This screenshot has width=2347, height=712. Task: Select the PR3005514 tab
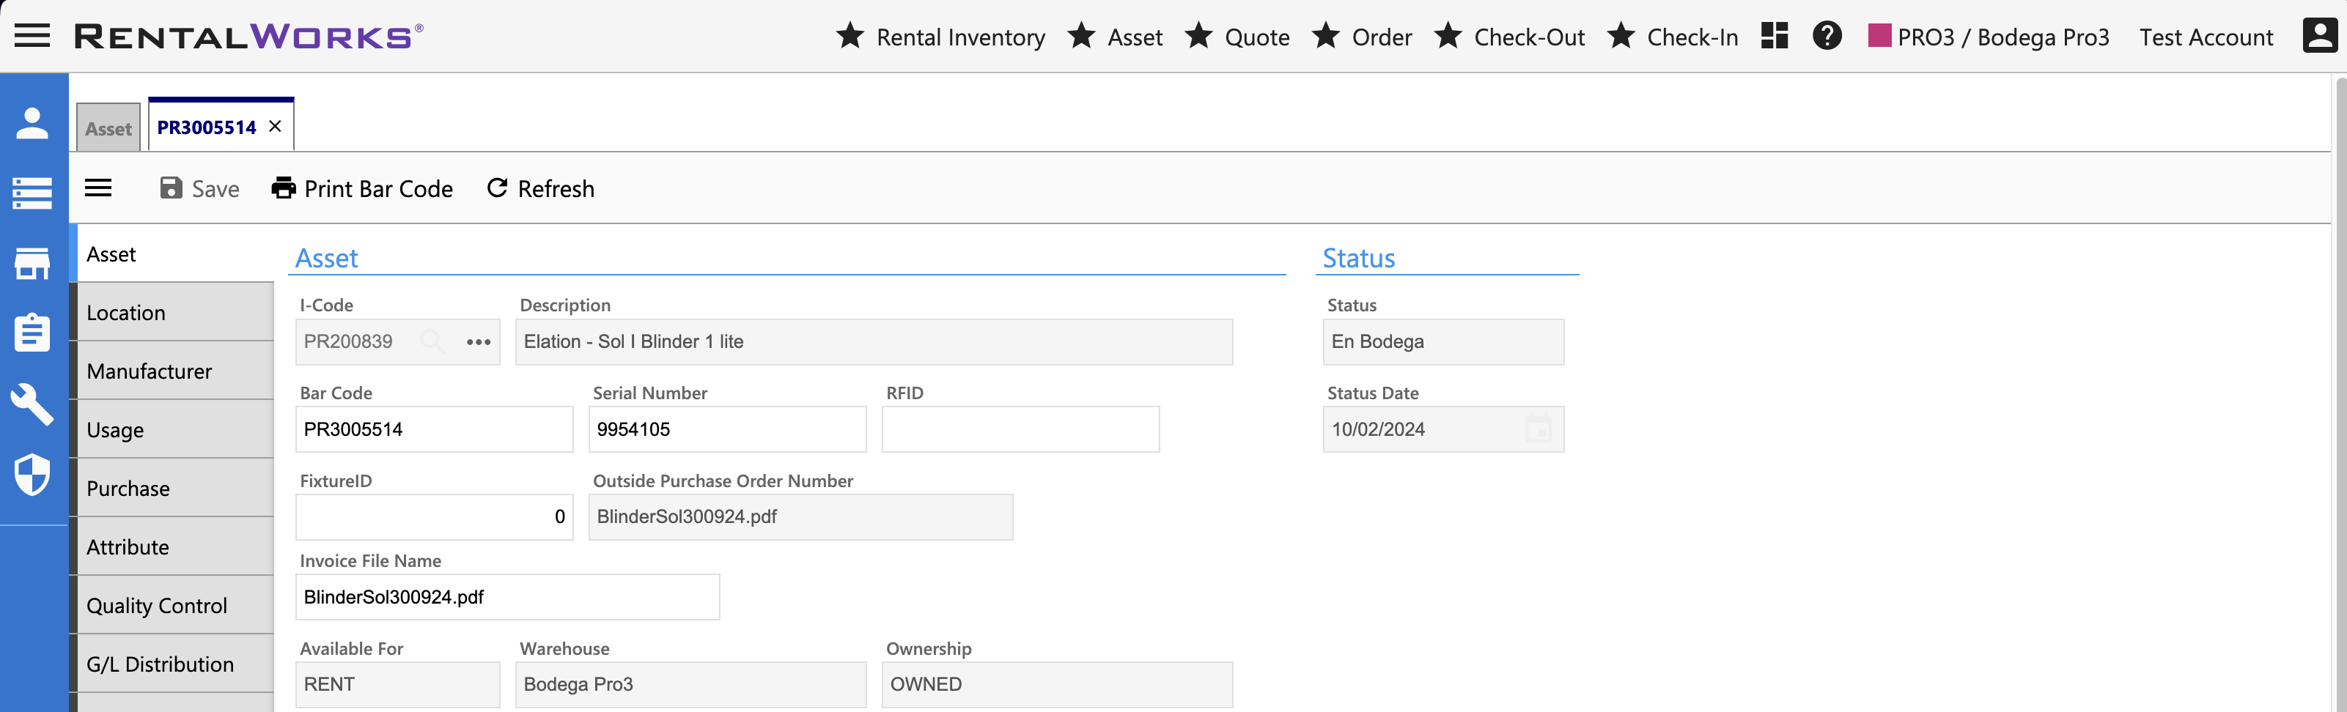206,127
